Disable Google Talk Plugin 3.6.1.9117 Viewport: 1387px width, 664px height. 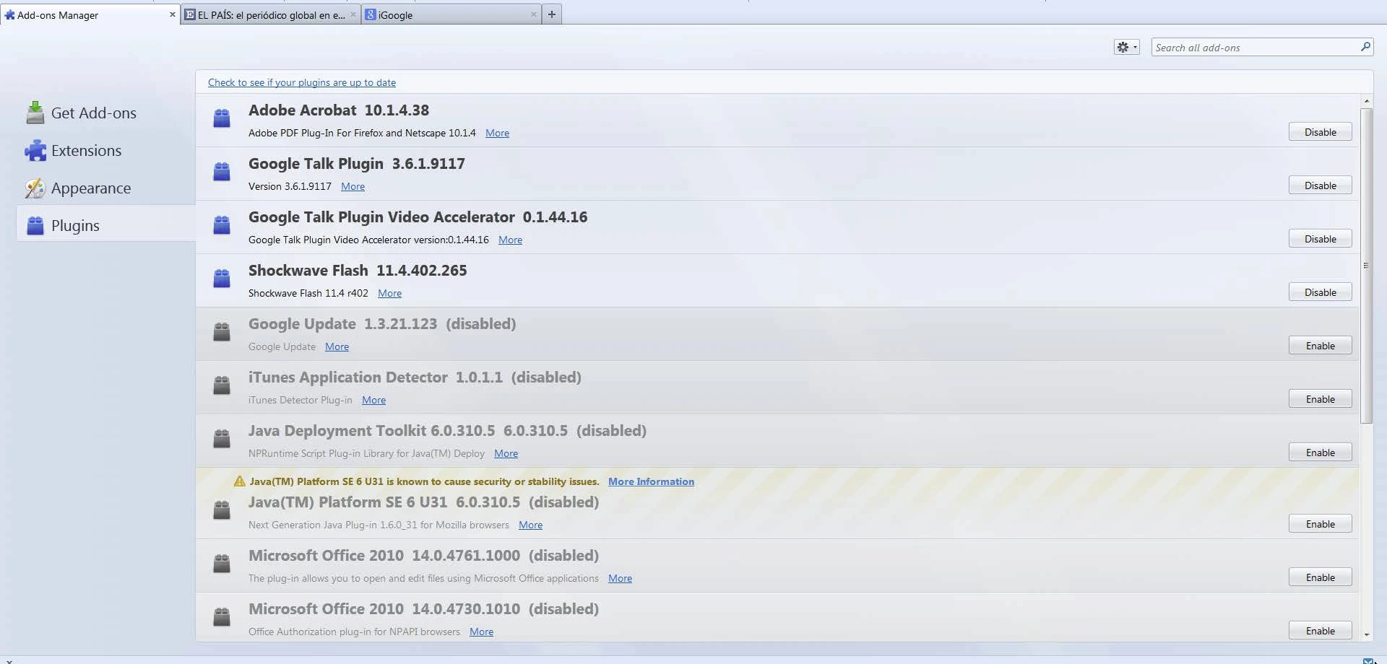tap(1320, 185)
